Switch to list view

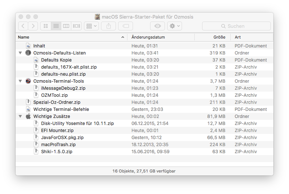[56, 26]
